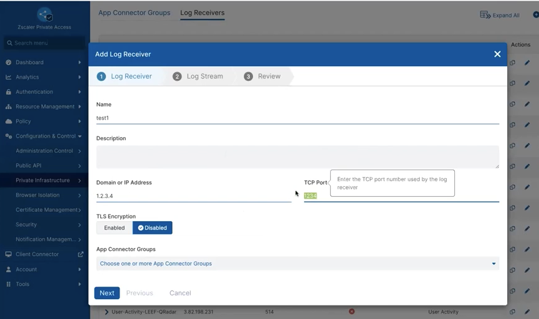Collapse the Configuration & Control menu
539x319 pixels.
point(80,136)
